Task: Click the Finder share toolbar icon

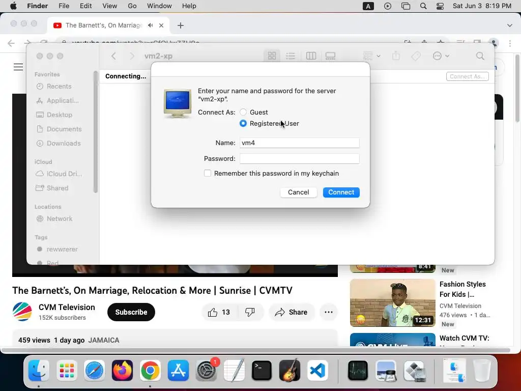Action: point(396,55)
